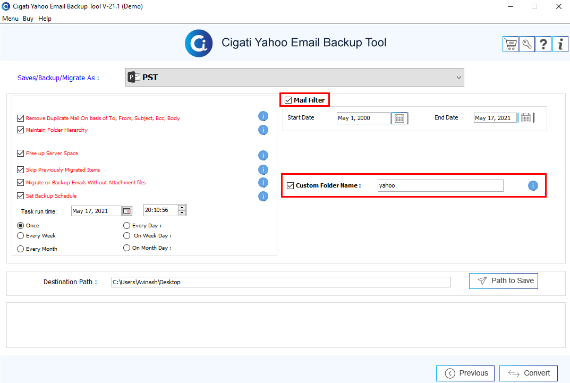Click the Destination Path text field
Screen dimensions: 570x383
pos(281,282)
